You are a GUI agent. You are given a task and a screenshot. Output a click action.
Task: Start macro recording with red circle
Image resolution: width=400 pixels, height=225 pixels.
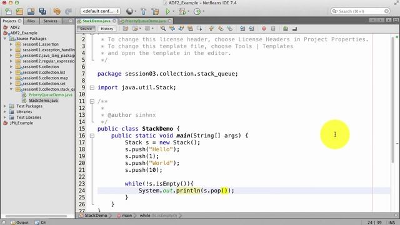pyautogui.click(x=264, y=29)
